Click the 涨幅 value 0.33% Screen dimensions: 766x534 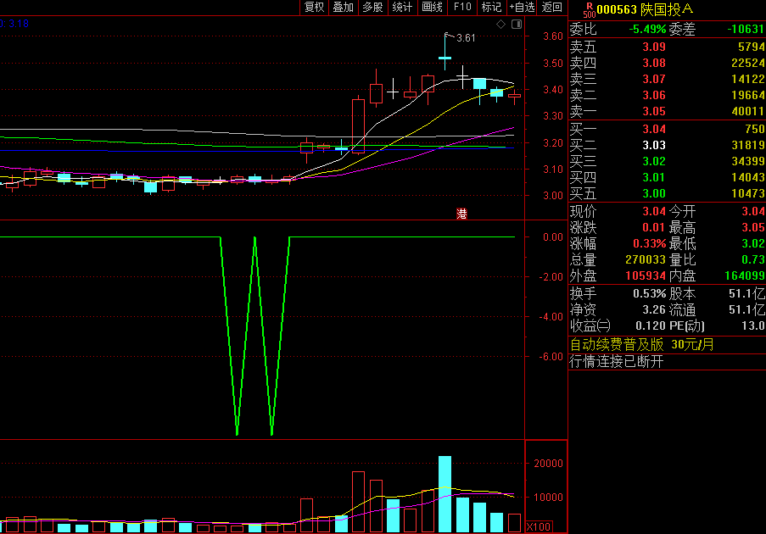(649, 243)
